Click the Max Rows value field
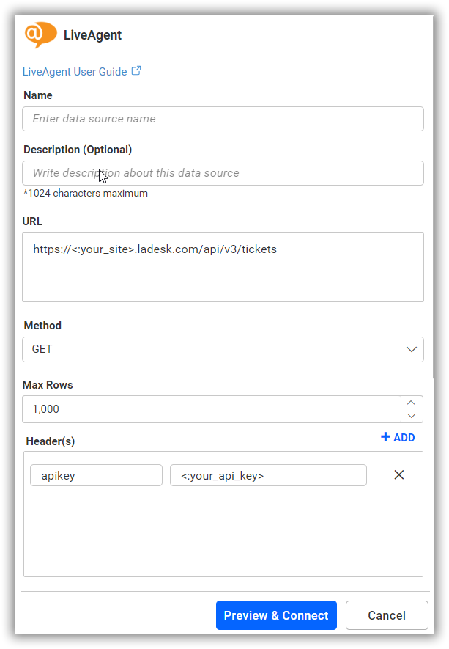Screen dimensions: 449x649 [x=211, y=409]
